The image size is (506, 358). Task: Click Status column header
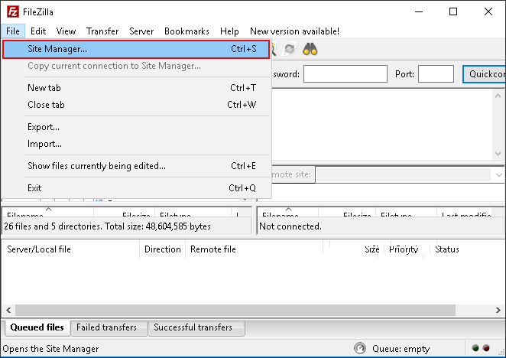(x=447, y=249)
